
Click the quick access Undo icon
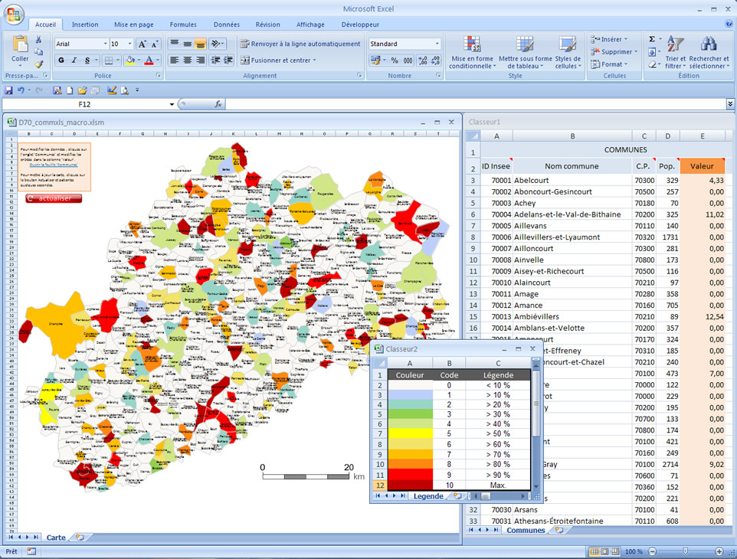21,90
